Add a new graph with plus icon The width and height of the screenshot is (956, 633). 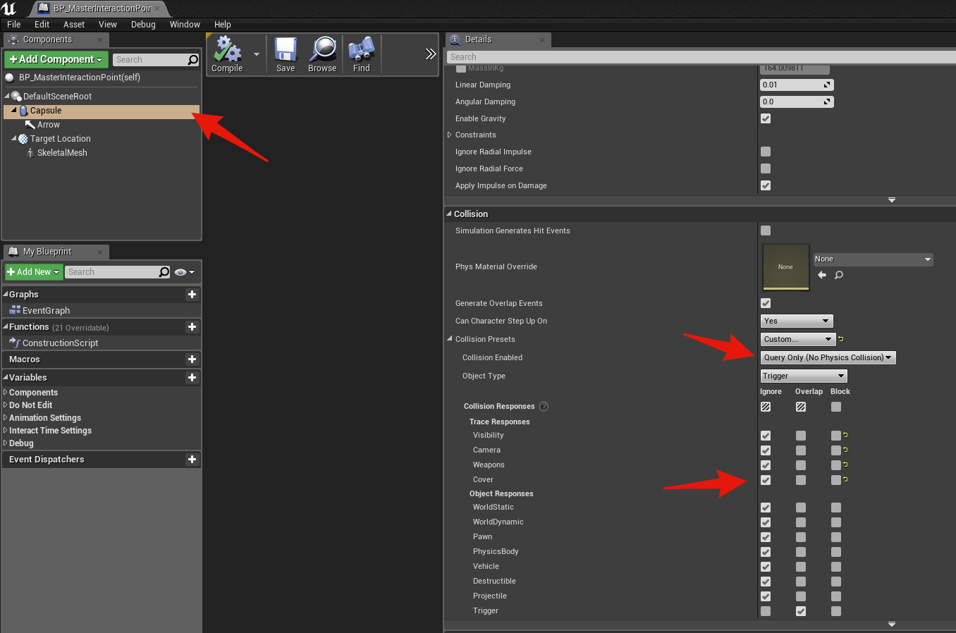(192, 295)
